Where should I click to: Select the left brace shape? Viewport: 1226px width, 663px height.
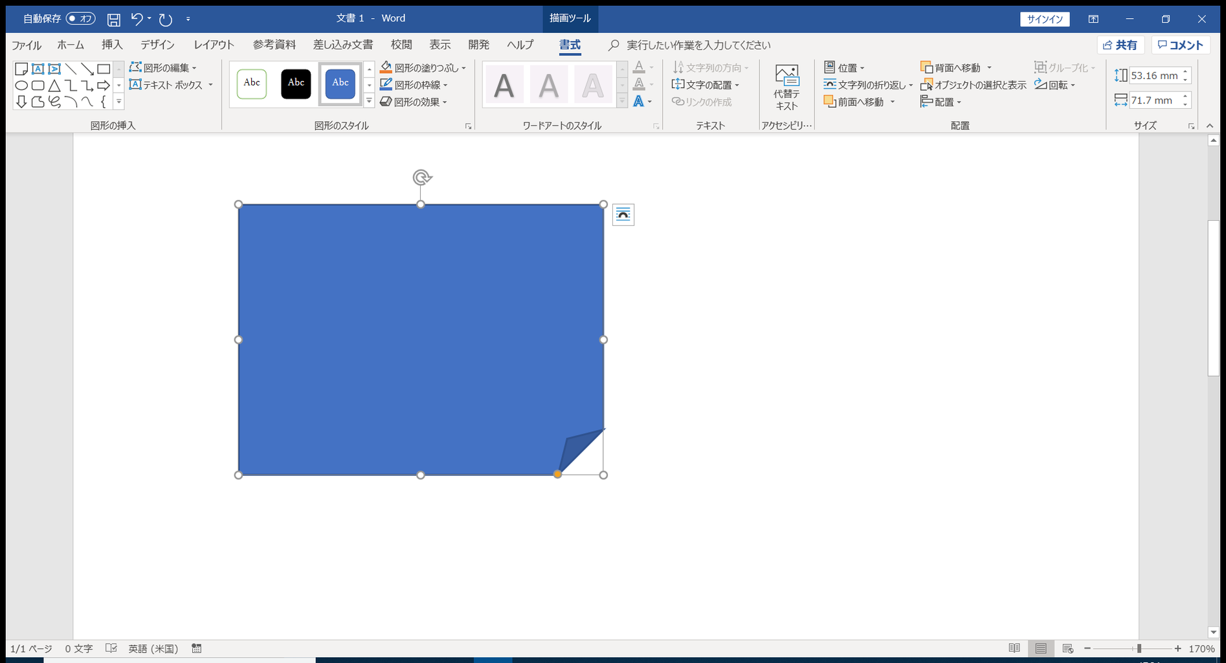point(104,102)
